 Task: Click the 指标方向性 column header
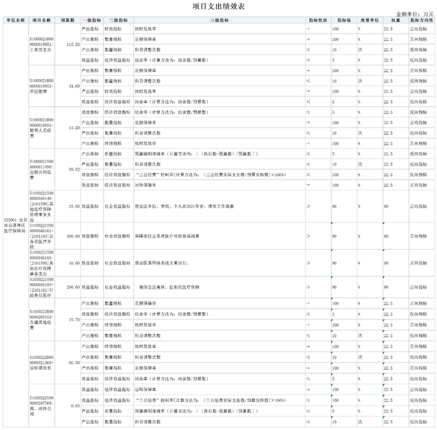pos(421,21)
